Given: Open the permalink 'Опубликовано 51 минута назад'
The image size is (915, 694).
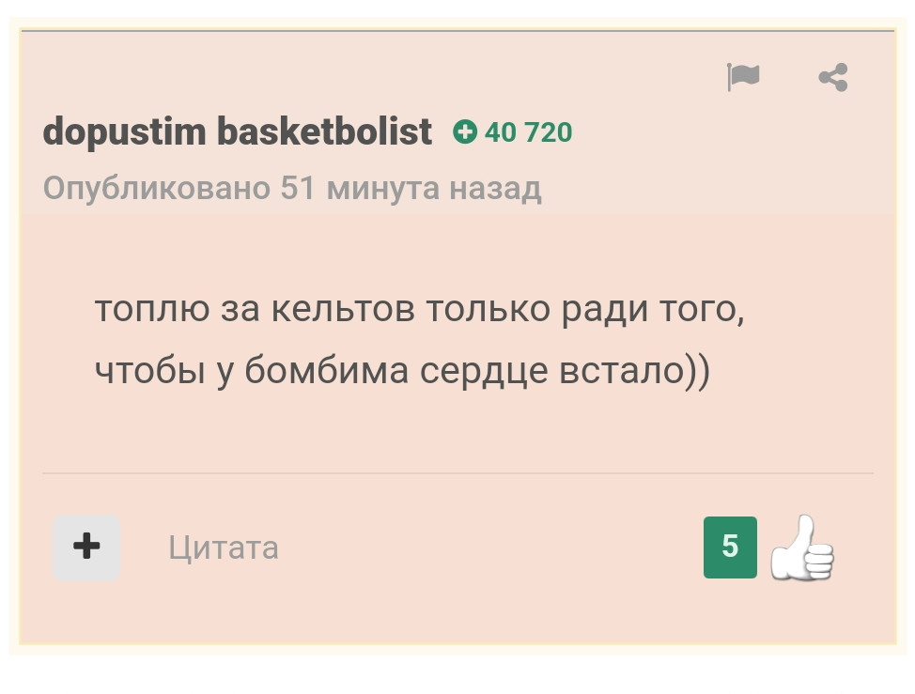Looking at the screenshot, I should [x=292, y=189].
